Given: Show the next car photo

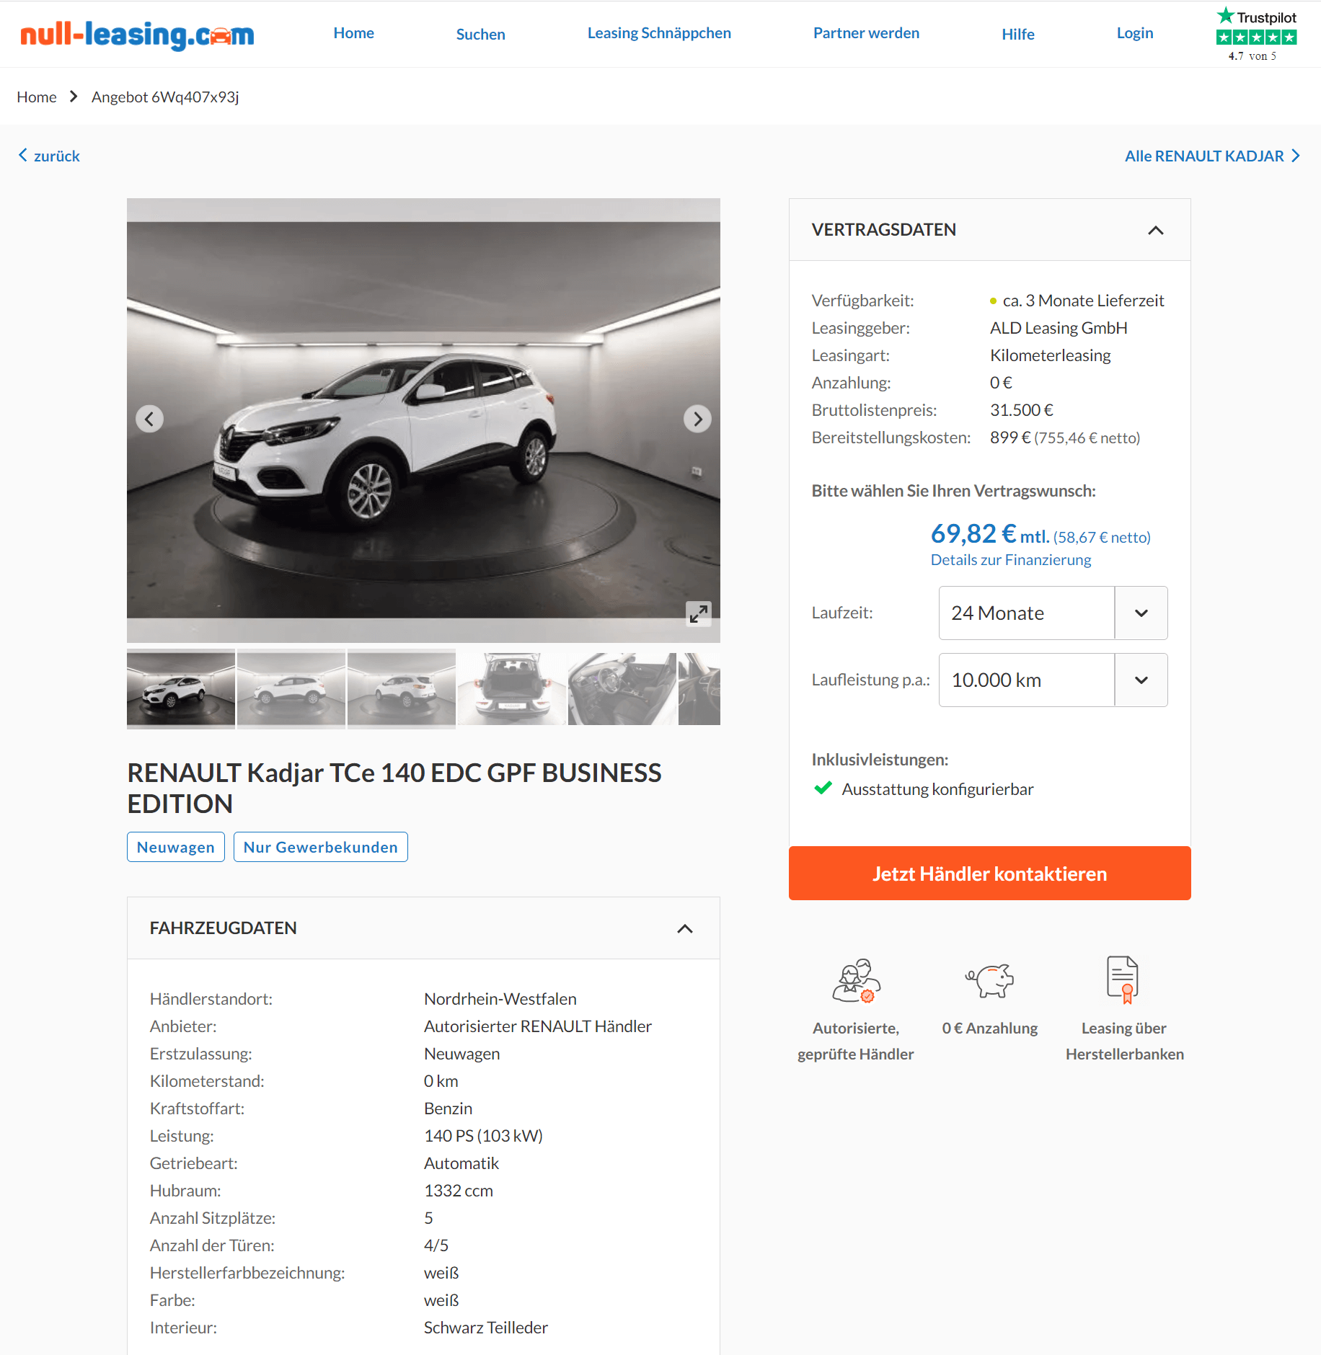Looking at the screenshot, I should (x=697, y=419).
